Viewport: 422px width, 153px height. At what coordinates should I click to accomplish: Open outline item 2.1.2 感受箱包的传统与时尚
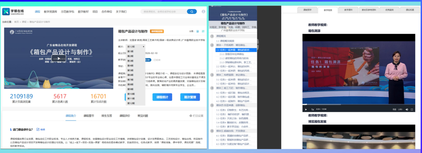(x=234, y=58)
